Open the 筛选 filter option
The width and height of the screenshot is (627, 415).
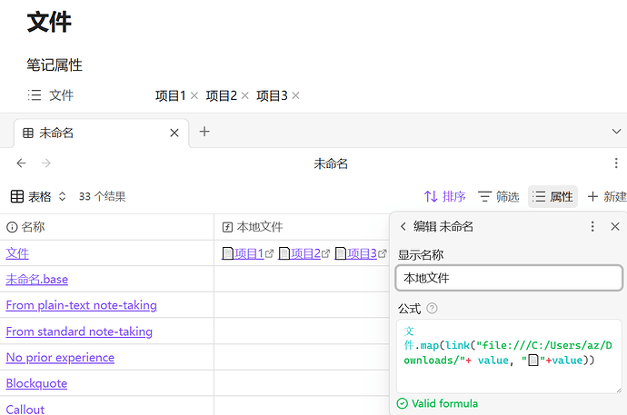(499, 196)
